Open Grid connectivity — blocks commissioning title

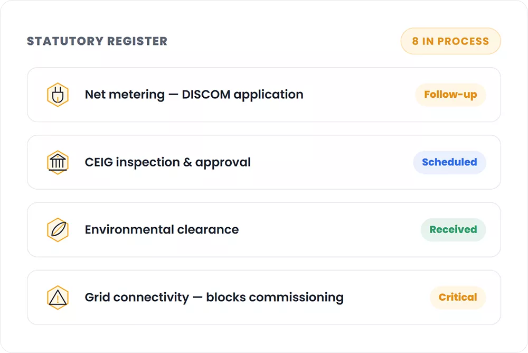pyautogui.click(x=214, y=298)
